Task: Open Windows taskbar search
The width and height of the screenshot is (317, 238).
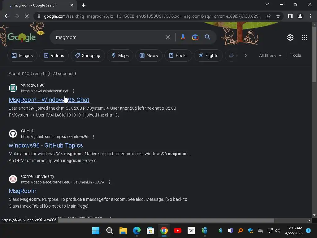Action: (x=109, y=231)
